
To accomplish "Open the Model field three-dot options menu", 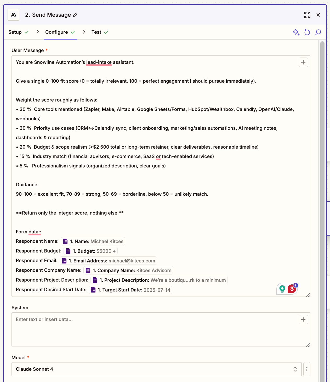I will (x=307, y=369).
